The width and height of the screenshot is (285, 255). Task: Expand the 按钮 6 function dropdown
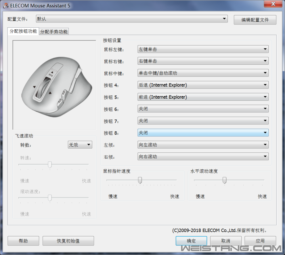point(203,109)
